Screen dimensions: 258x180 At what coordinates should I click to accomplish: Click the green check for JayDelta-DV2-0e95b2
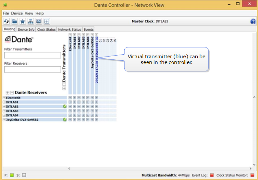point(65,120)
